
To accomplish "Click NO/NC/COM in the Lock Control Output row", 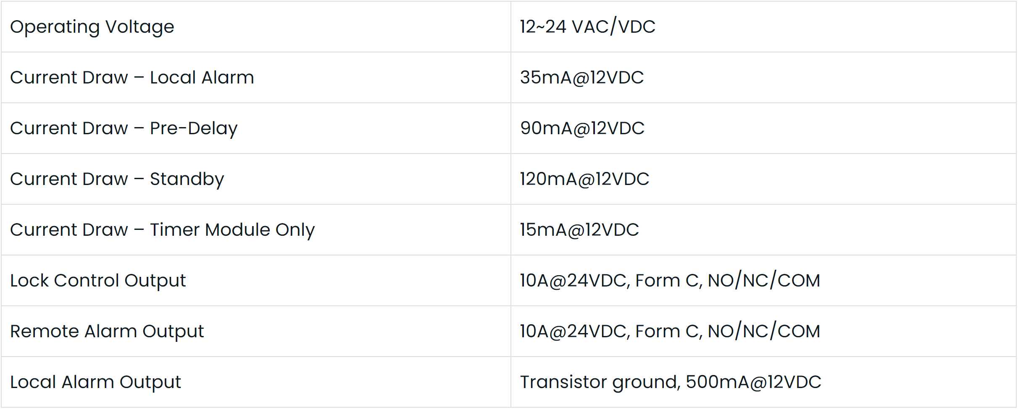I will (764, 281).
